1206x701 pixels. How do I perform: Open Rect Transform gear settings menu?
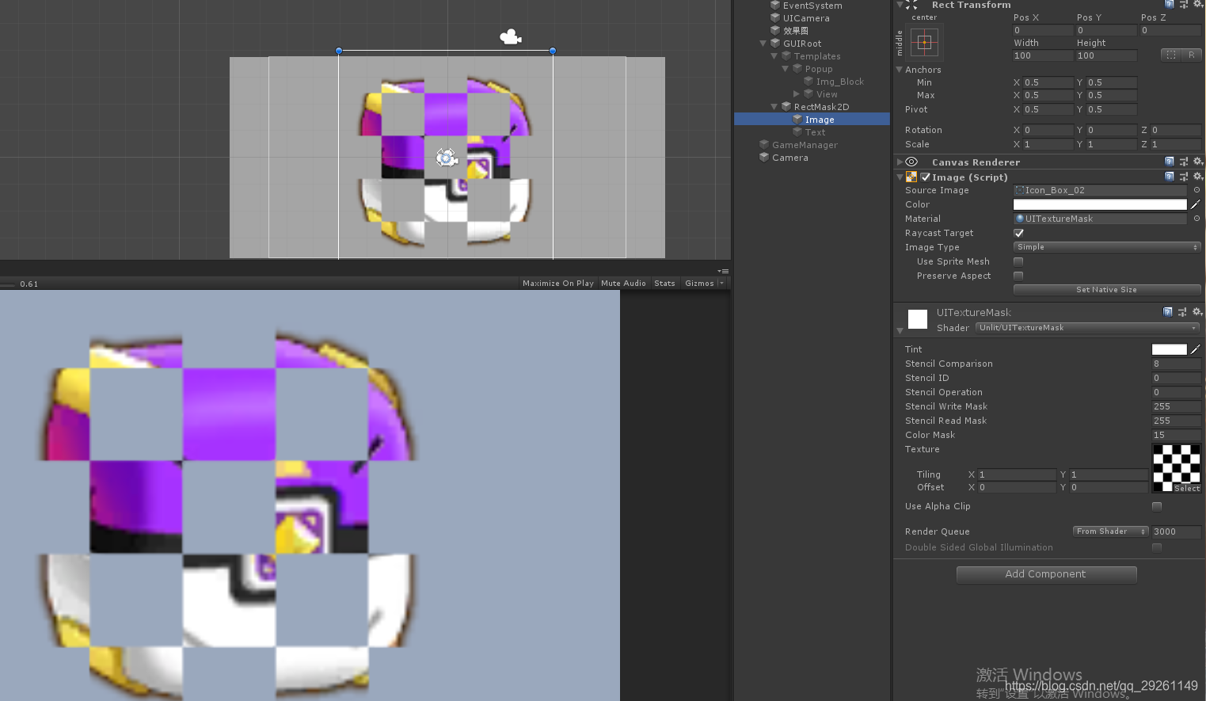pyautogui.click(x=1198, y=5)
